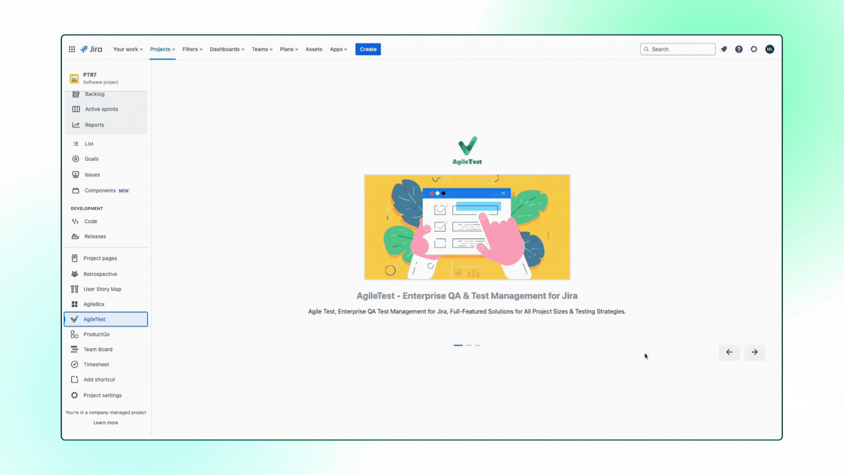Click the AgileTest sidebar icon

coord(74,318)
